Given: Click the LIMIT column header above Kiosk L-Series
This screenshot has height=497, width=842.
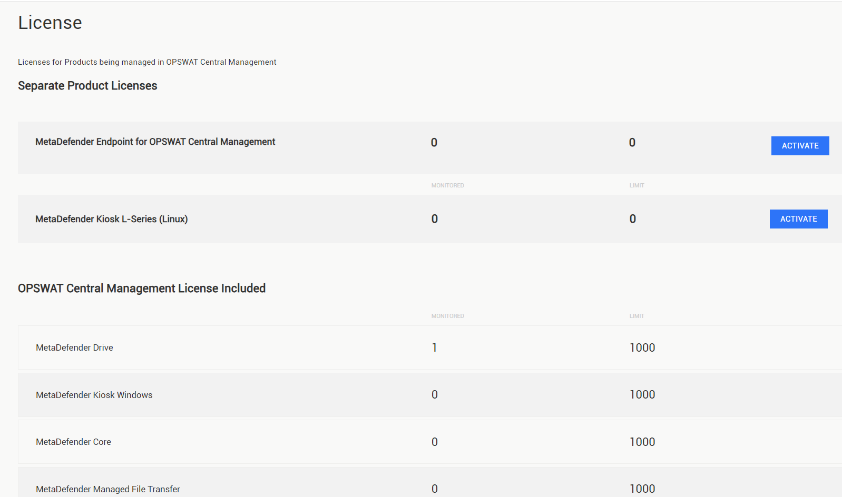Looking at the screenshot, I should (637, 185).
